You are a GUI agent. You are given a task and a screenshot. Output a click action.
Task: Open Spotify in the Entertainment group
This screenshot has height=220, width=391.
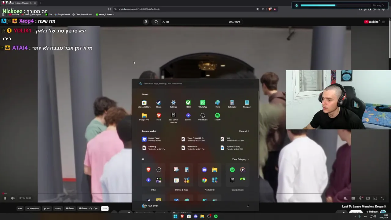(232, 170)
